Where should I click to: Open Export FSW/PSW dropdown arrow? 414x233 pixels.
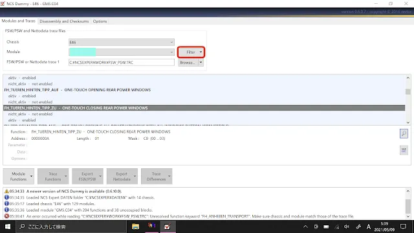pos(100,176)
